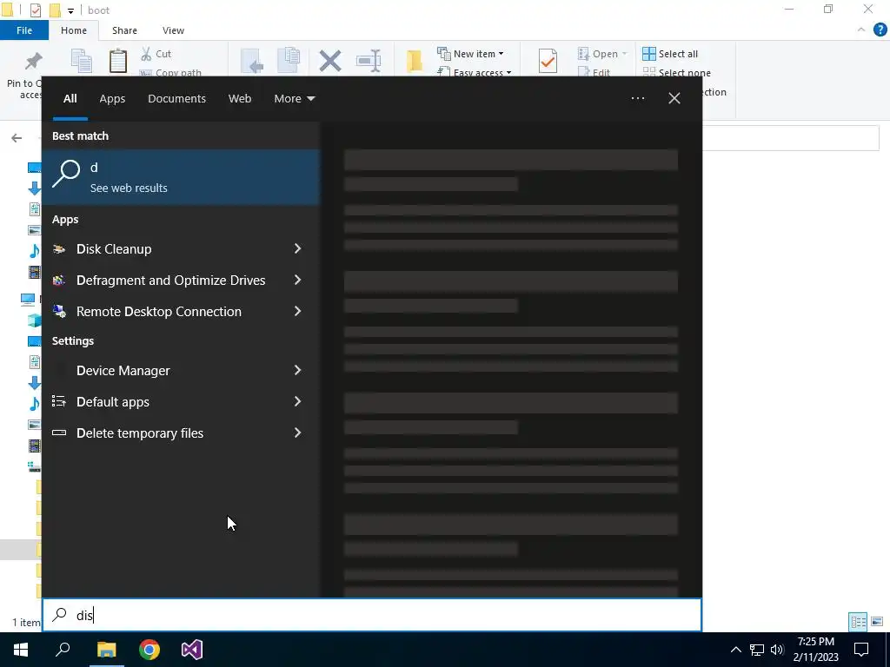Navigate back with Explorer back arrow
Viewport: 890px width, 667px height.
click(17, 138)
